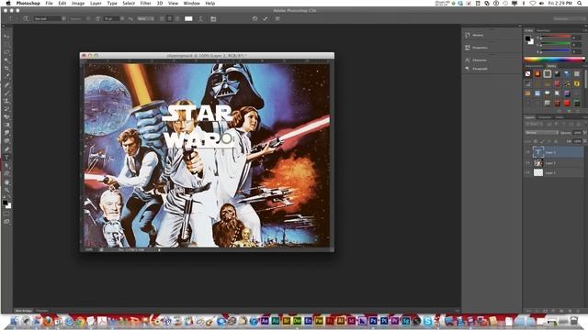The height and width of the screenshot is (330, 588).
Task: Select the Eraser tool
Action: click(6, 116)
